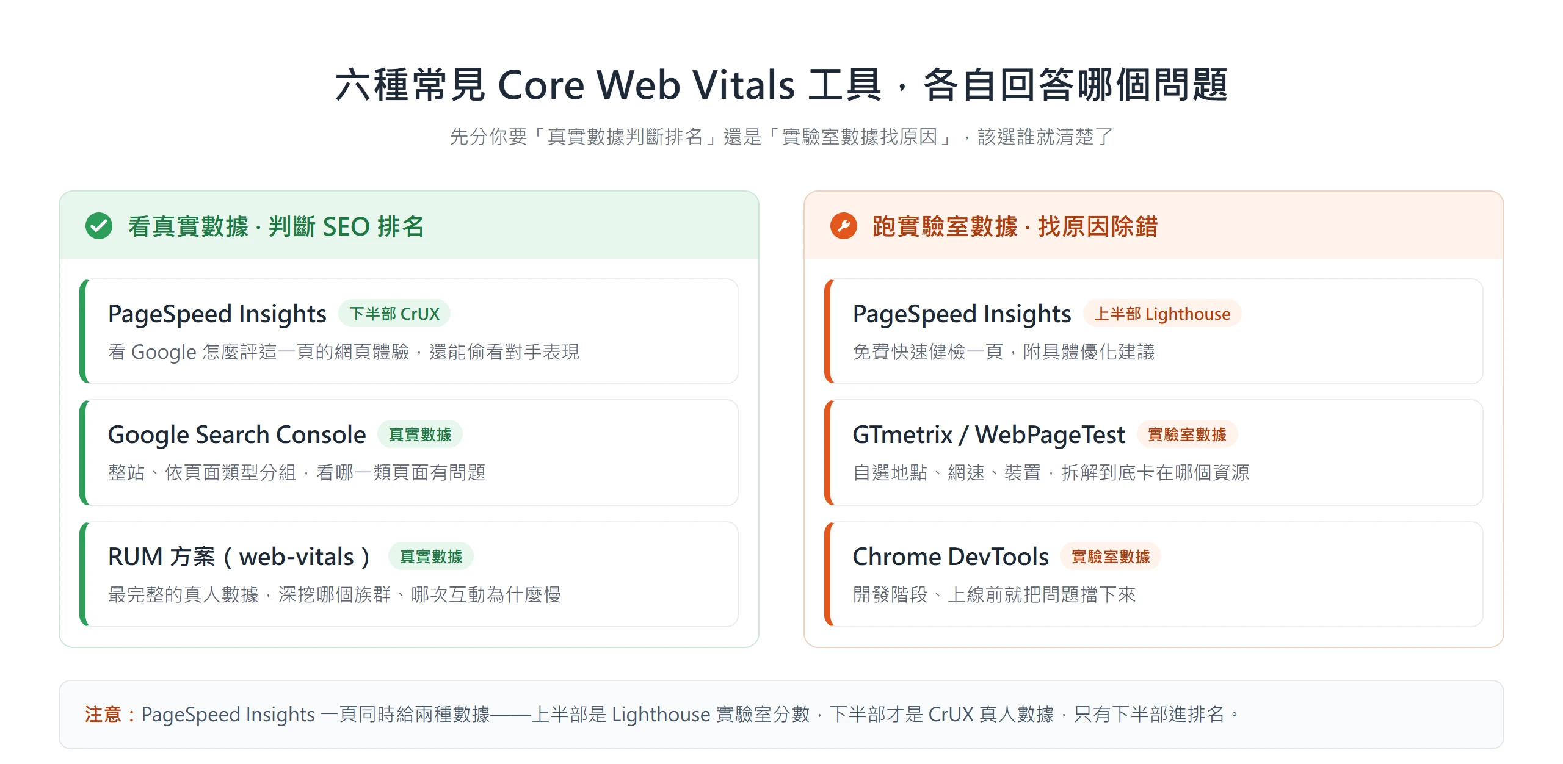Click the heading 看真實數據 · 判斷 SEO 排名
Screen dimensions: 1563x764
276,226
